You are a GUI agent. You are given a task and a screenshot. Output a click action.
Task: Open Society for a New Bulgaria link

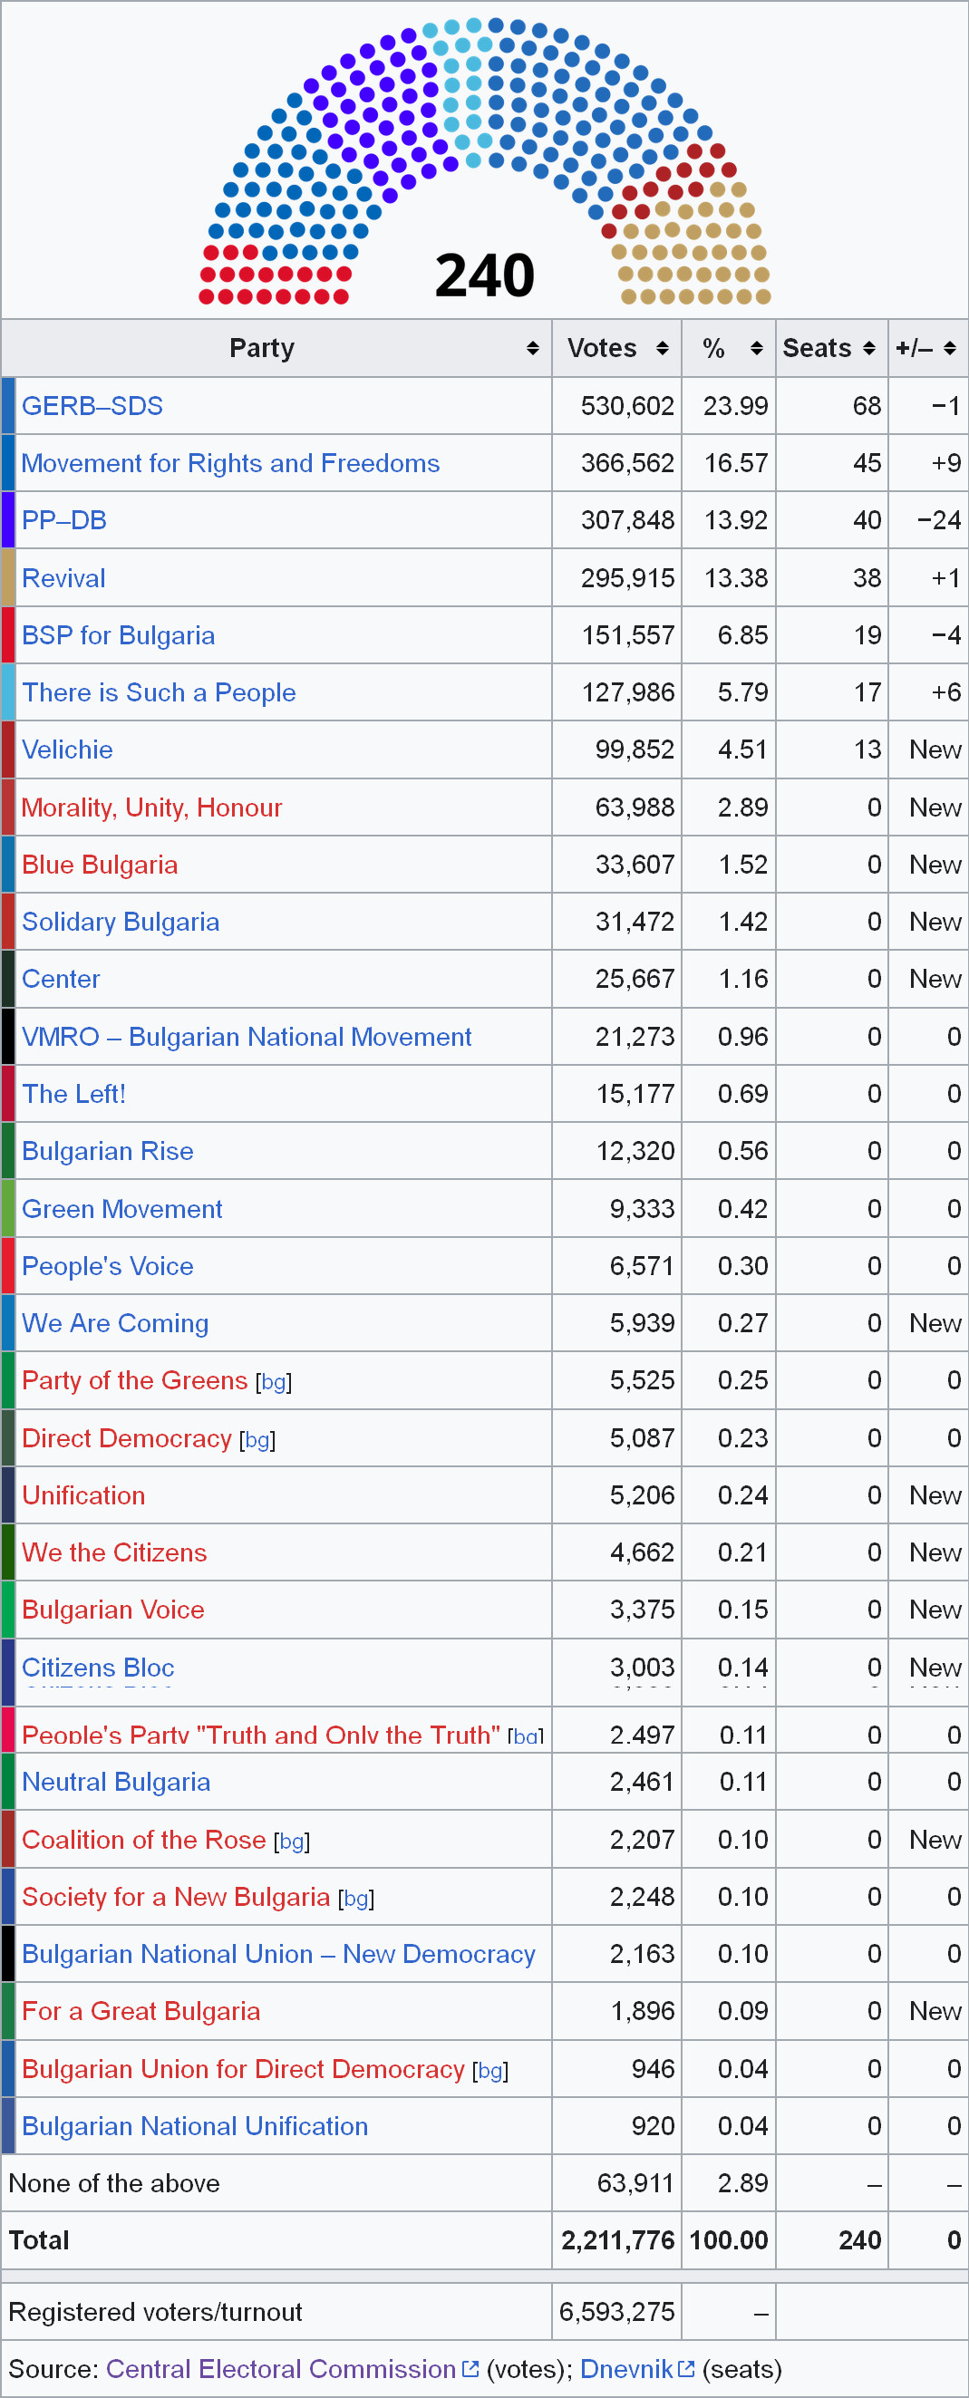(x=176, y=1896)
